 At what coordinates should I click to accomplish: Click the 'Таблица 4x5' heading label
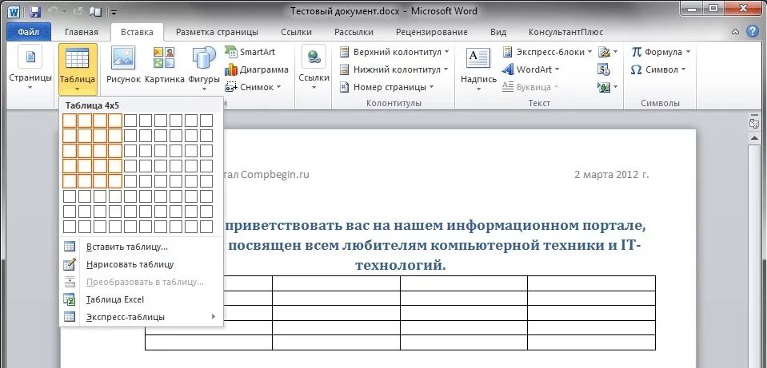pyautogui.click(x=93, y=105)
